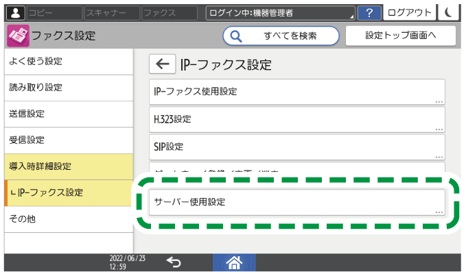Open すべてを検索 search field

281,36
